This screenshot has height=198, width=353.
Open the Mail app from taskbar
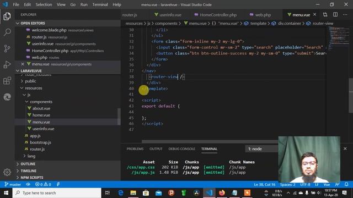click(158, 193)
